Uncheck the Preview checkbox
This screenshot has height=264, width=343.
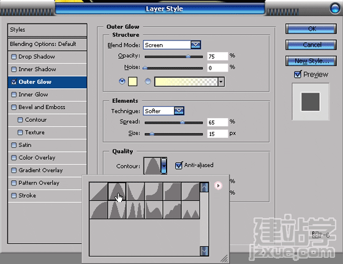click(298, 74)
